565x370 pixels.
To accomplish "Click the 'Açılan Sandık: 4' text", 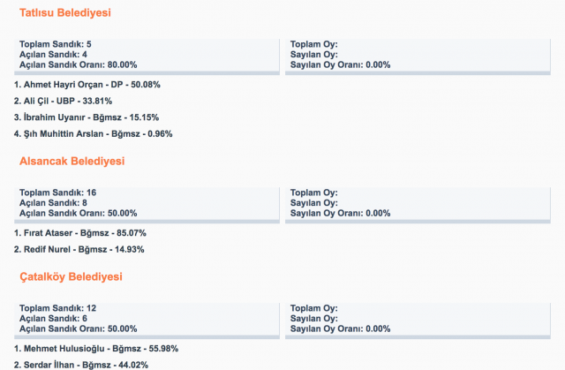I will (53, 54).
